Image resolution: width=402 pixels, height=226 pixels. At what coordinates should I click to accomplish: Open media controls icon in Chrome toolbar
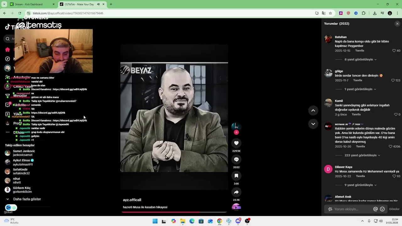pyautogui.click(x=382, y=13)
